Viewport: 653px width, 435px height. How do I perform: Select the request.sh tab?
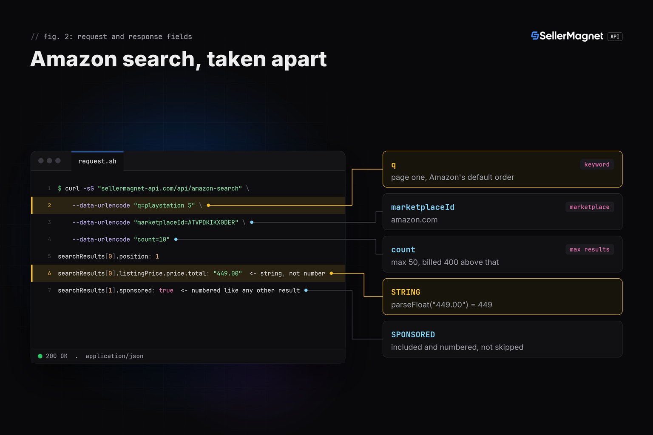pos(97,161)
